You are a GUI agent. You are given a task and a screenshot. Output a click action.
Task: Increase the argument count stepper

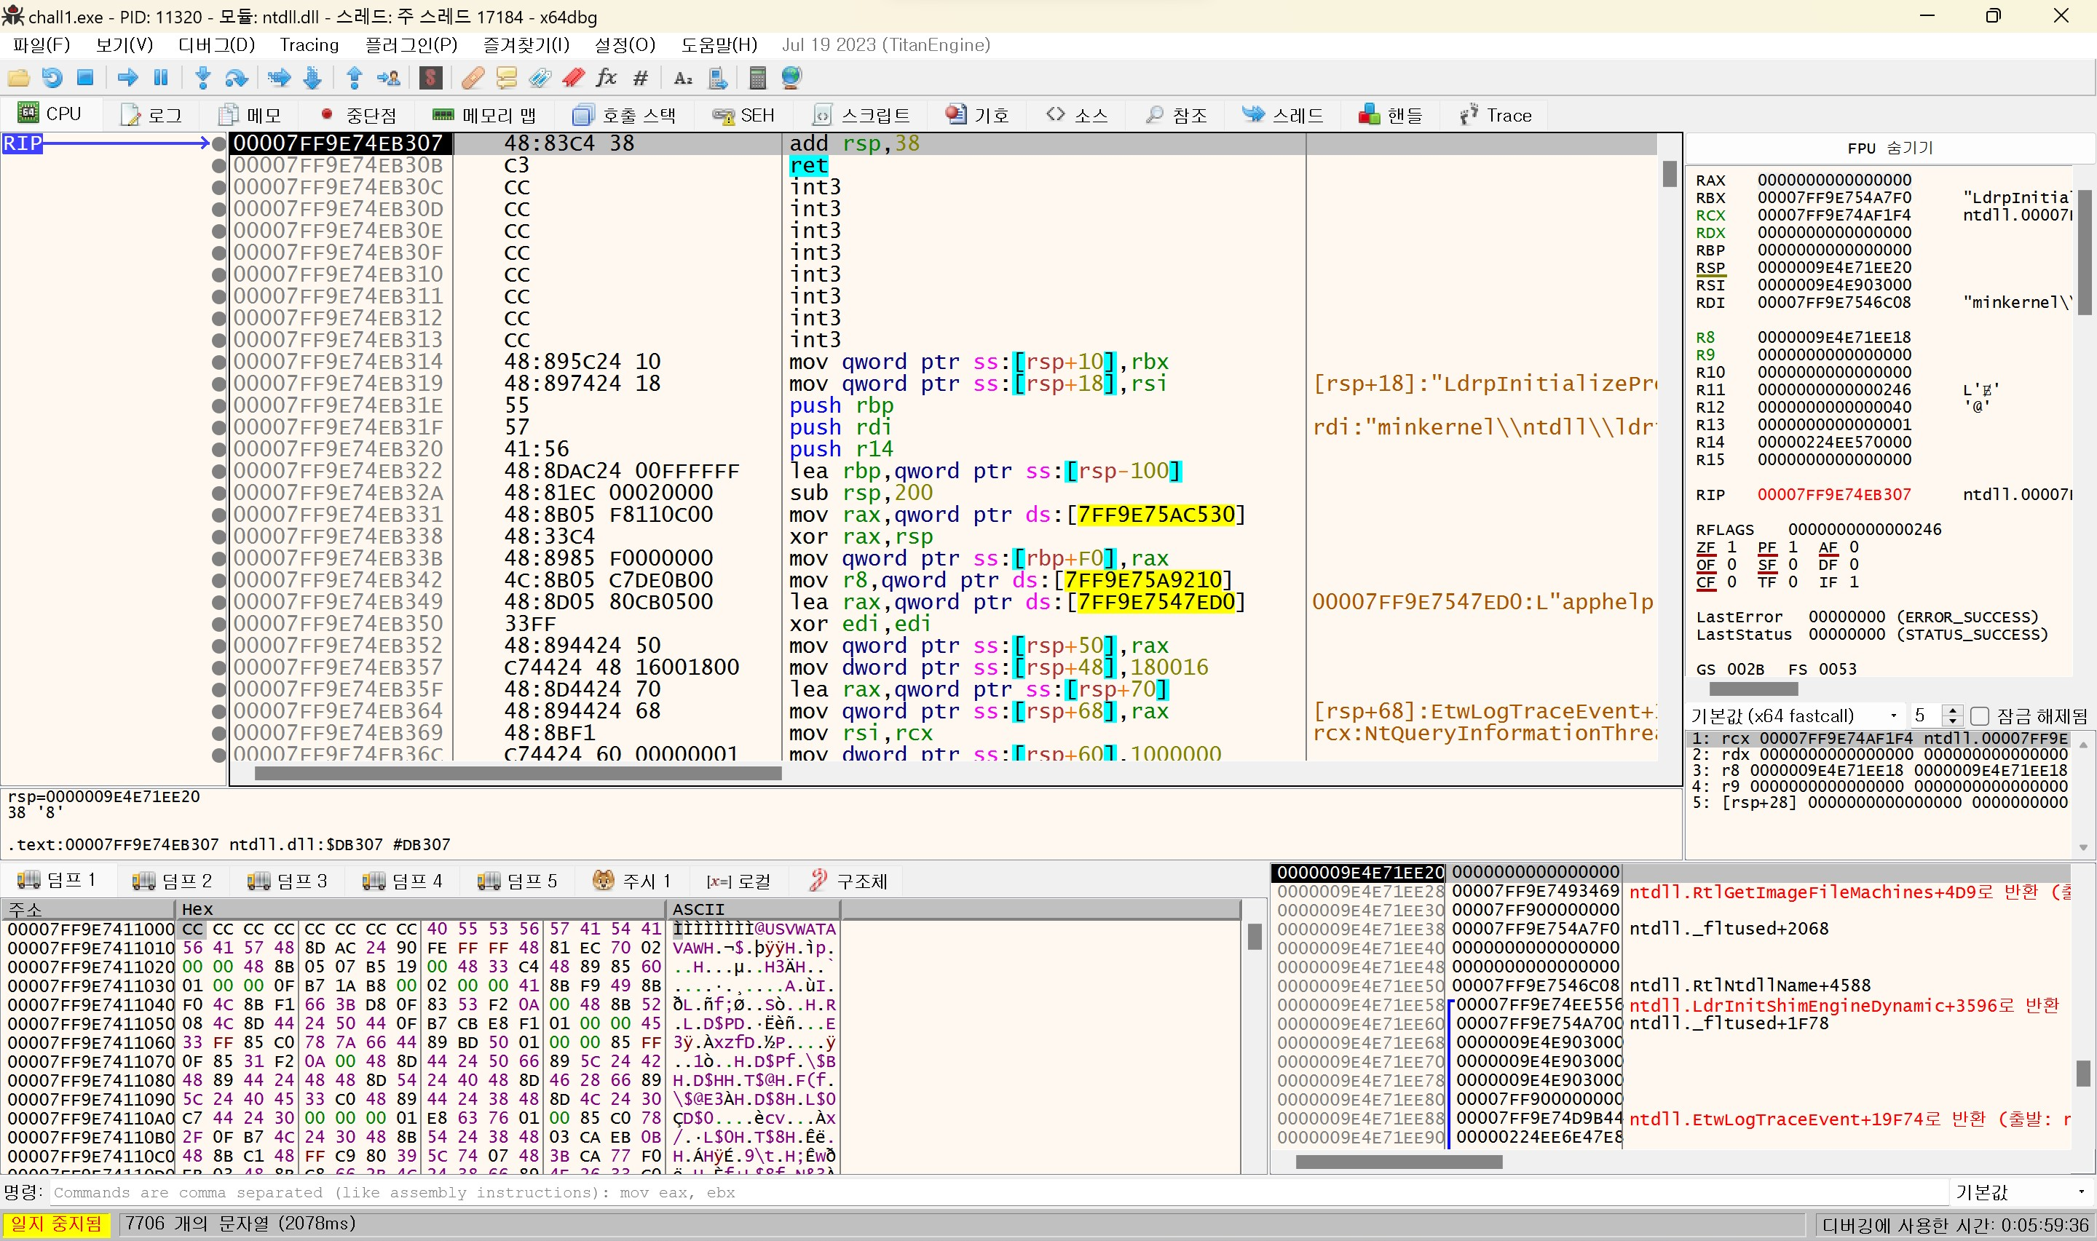click(1952, 711)
